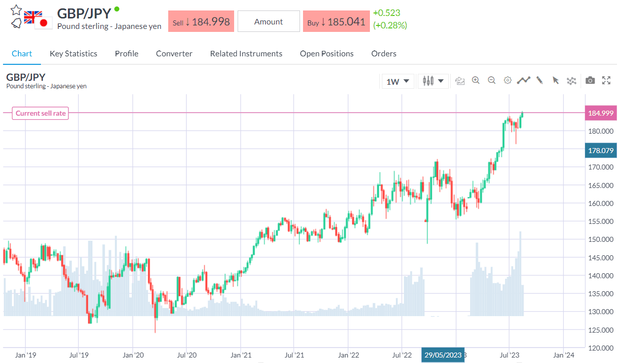Select the arrow cursor tool
This screenshot has height=363, width=619.
click(x=555, y=80)
